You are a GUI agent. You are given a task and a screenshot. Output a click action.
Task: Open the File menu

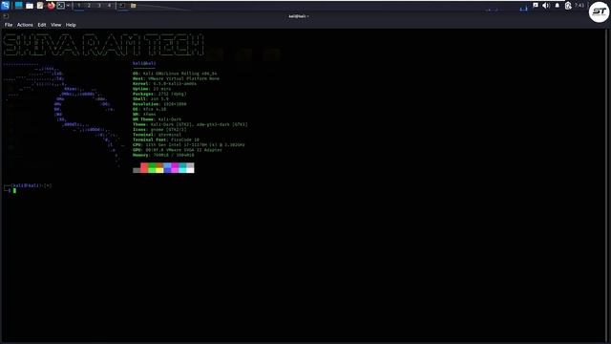pyautogui.click(x=9, y=25)
